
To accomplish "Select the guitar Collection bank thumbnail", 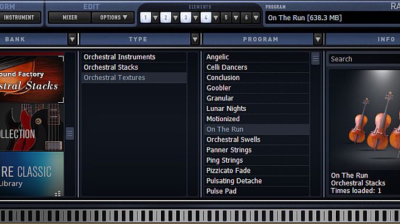I will [x=32, y=127].
